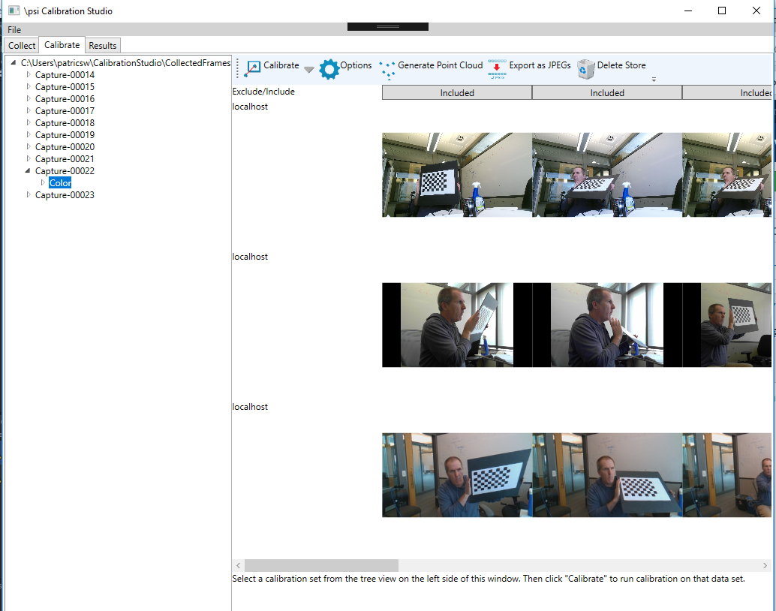Open the Options gear icon
The height and width of the screenshot is (611, 776).
point(329,69)
